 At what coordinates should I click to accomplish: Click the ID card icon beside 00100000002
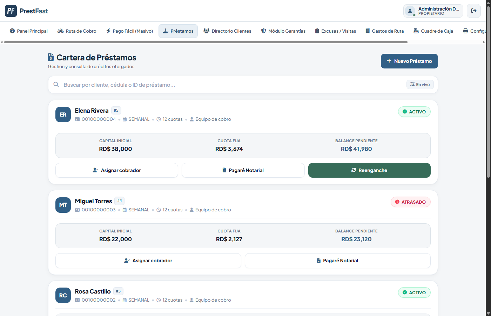pyautogui.click(x=77, y=300)
